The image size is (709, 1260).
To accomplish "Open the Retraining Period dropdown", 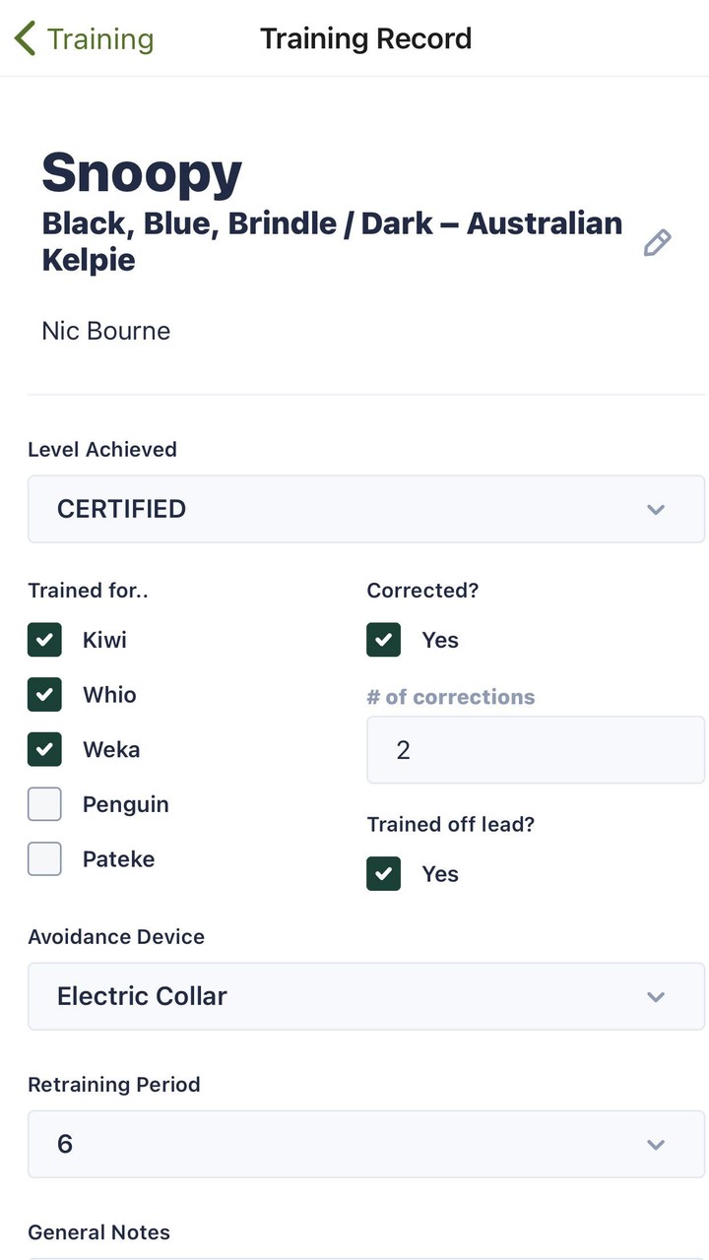I will tap(366, 1144).
